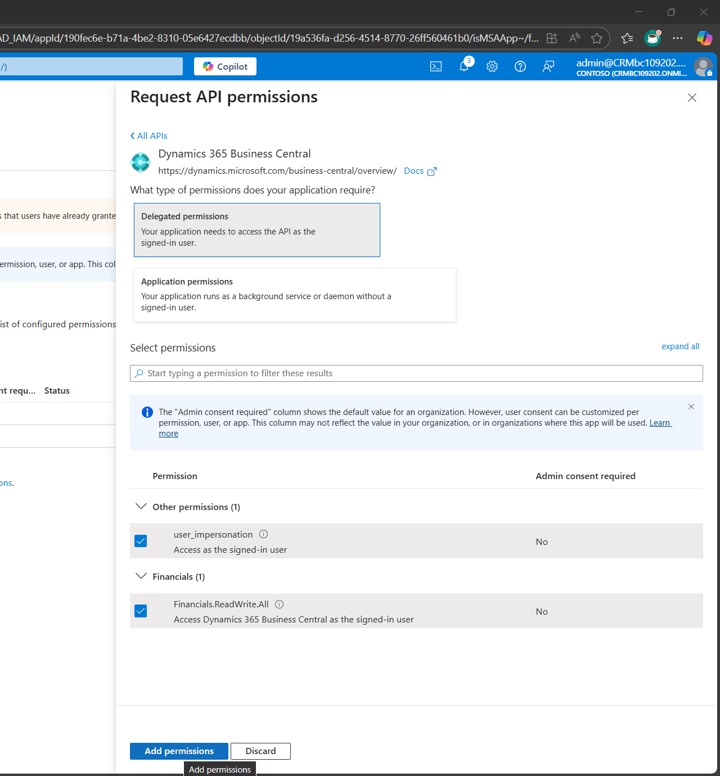Image resolution: width=720 pixels, height=776 pixels.
Task: Open the coffee cup extension icon
Action: tap(652, 38)
